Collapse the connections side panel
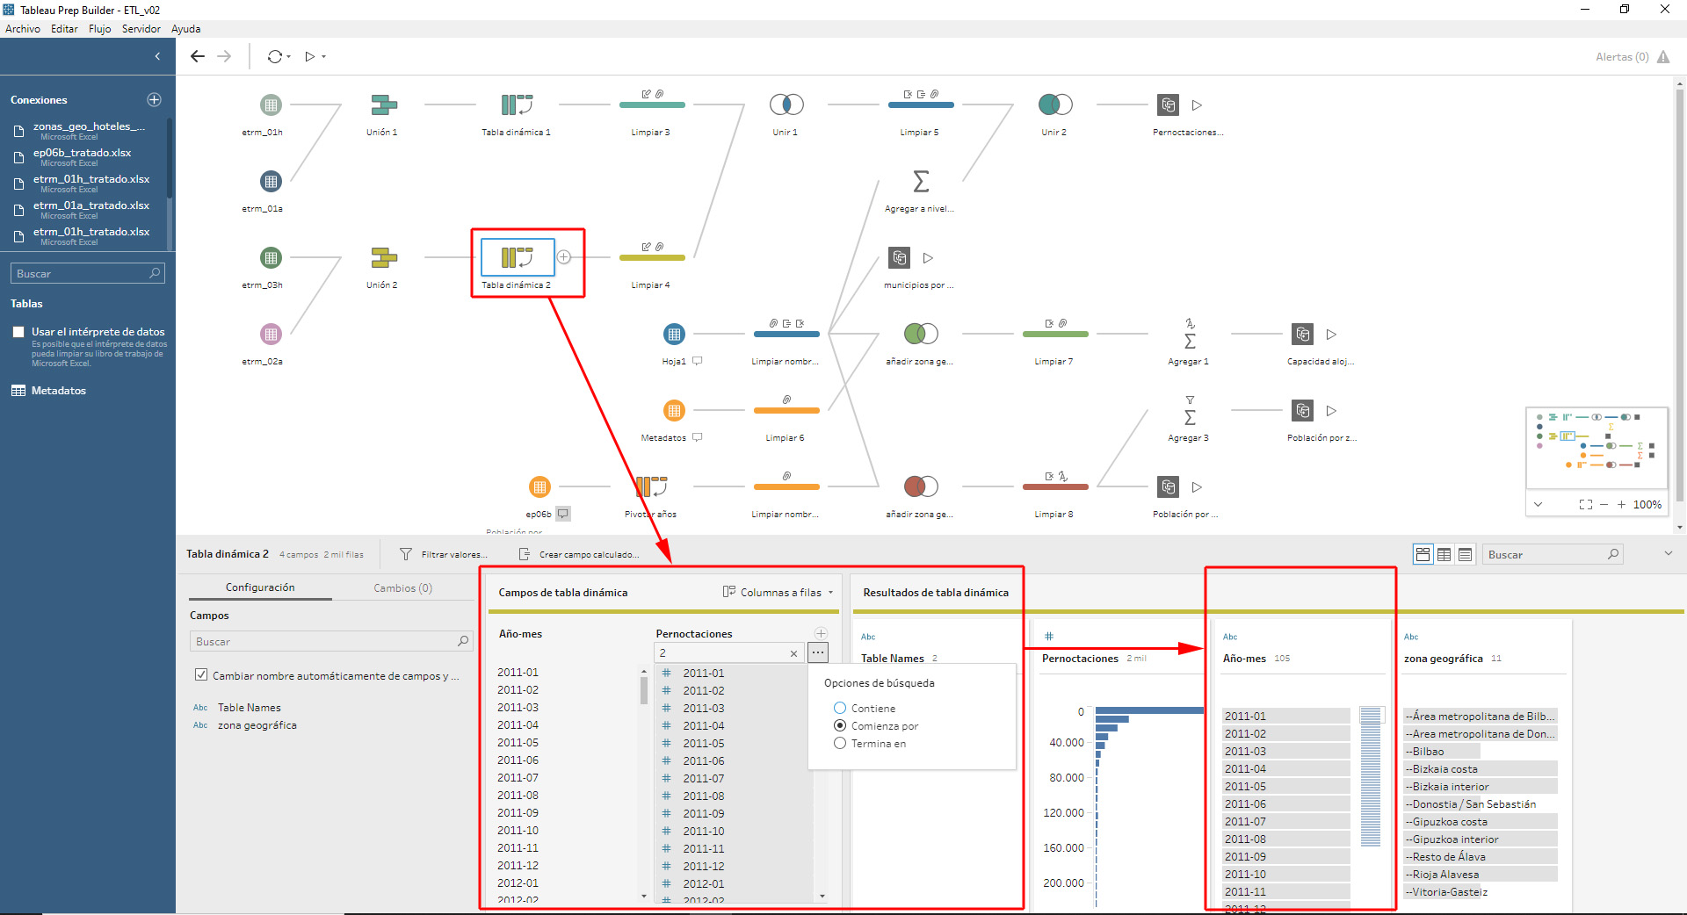Screen dimensions: 1687x915 [157, 56]
